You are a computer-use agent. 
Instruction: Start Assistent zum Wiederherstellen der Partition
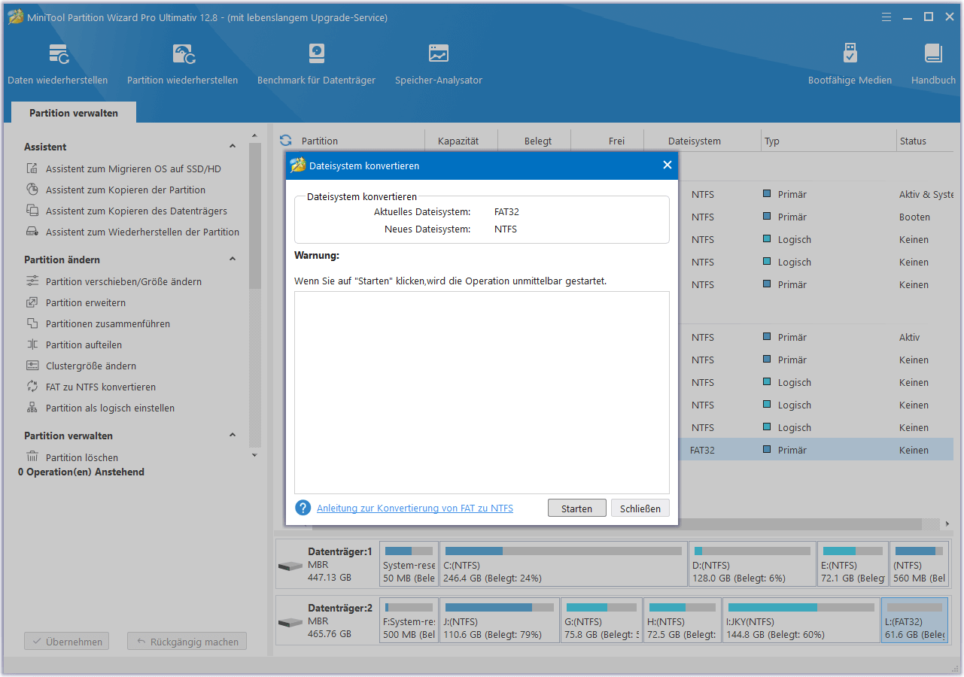142,232
